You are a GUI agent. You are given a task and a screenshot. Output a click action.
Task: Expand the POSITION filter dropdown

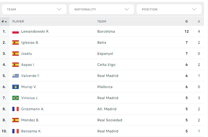(169, 9)
